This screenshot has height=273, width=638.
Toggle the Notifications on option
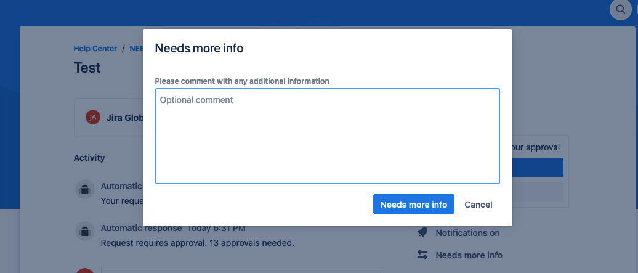coord(467,233)
